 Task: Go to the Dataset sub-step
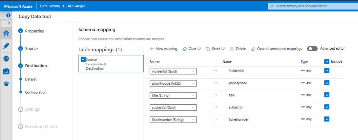pyautogui.click(x=31, y=79)
